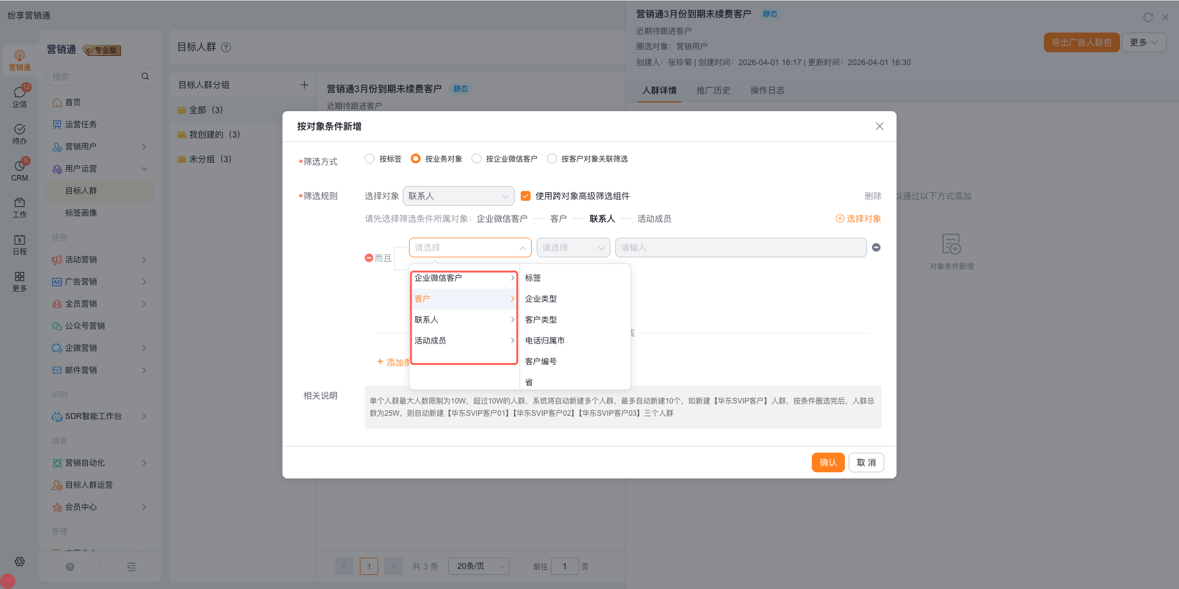Expand 活动营销 sidebar submenu

click(144, 260)
